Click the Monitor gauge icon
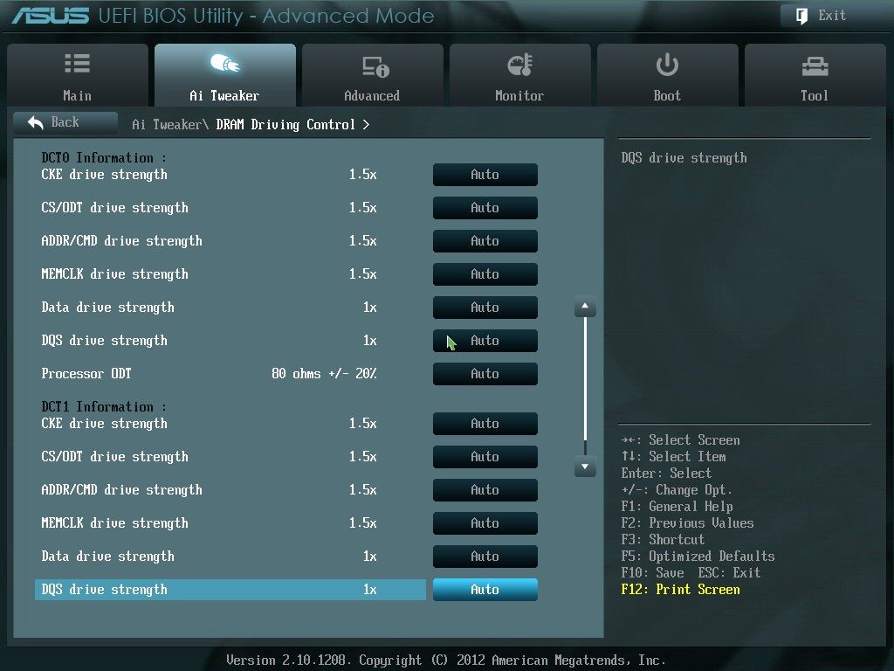 point(519,65)
